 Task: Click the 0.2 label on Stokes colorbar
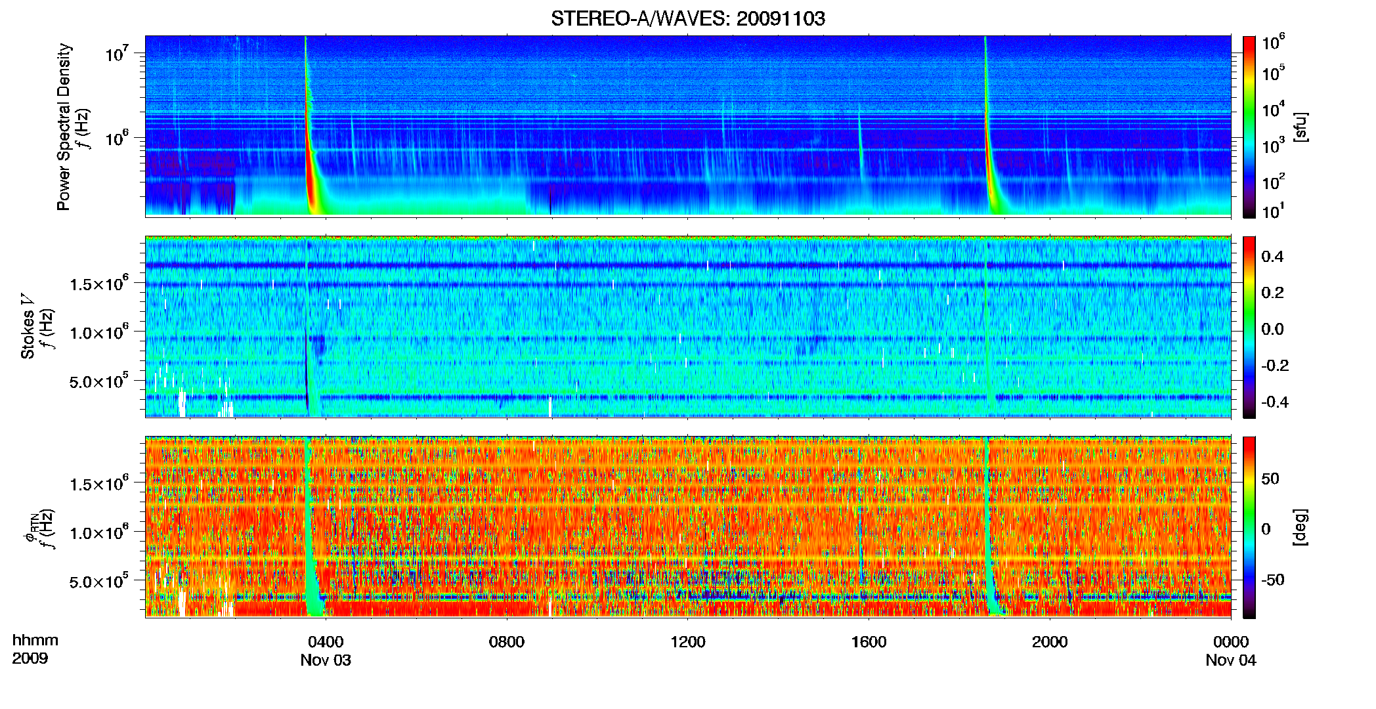1272,293
